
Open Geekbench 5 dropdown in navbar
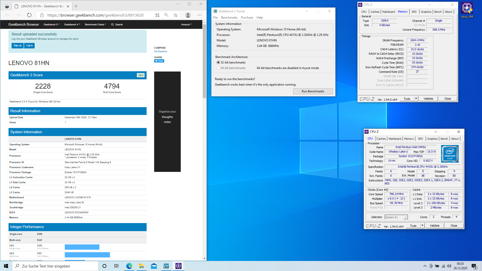click(x=51, y=25)
